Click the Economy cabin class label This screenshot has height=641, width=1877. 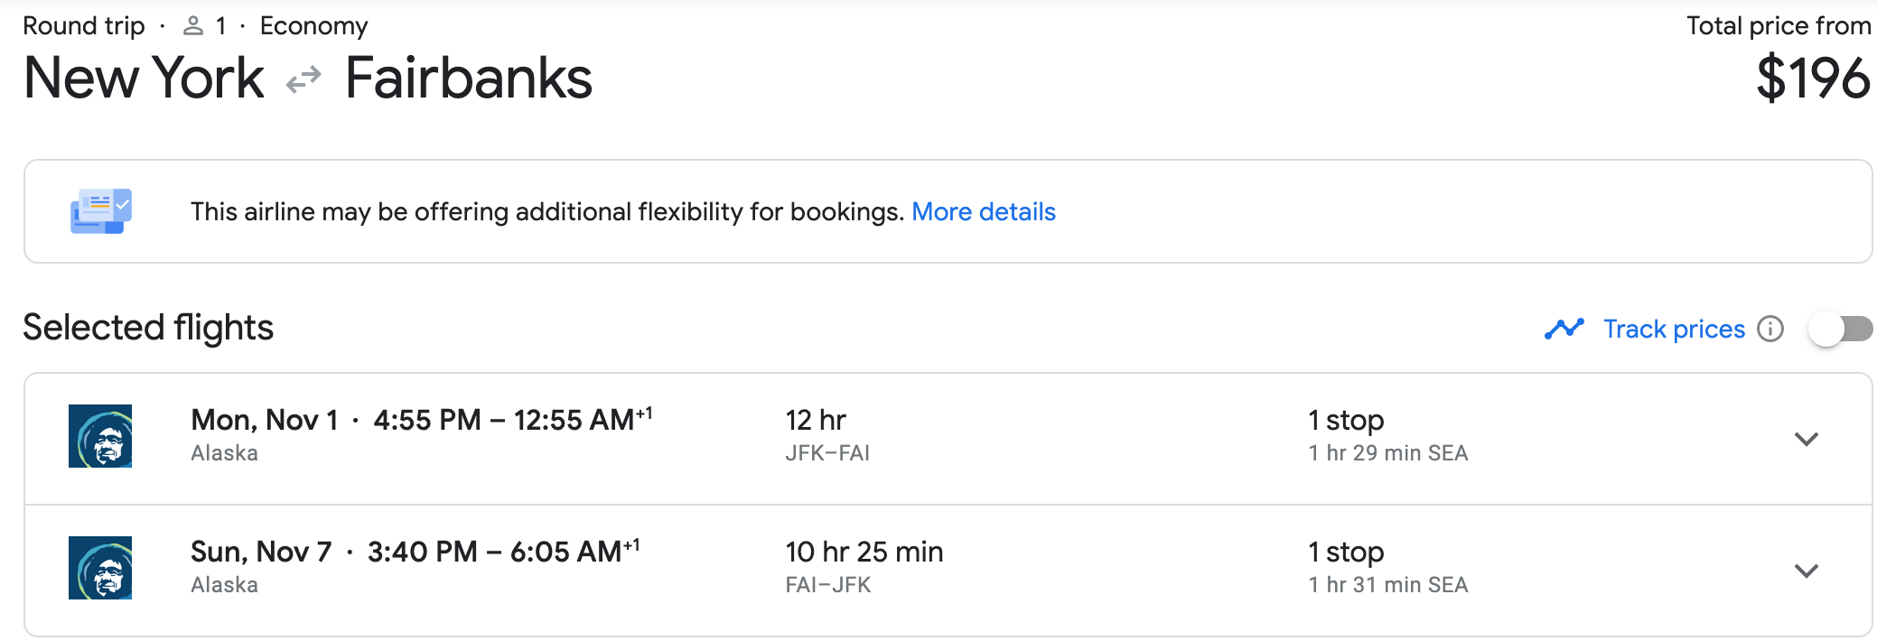coord(313,26)
